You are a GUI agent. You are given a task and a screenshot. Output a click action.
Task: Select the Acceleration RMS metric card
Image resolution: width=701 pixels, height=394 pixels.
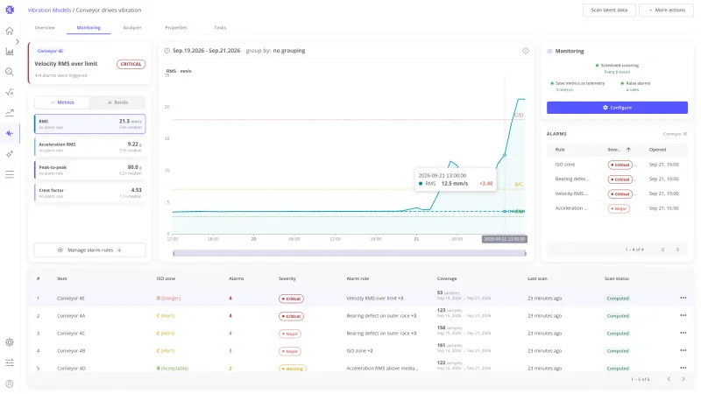[90, 146]
